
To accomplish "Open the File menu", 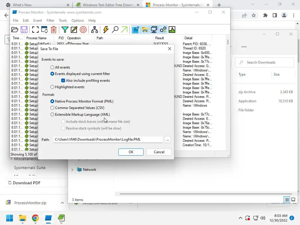I will click(x=16, y=21).
